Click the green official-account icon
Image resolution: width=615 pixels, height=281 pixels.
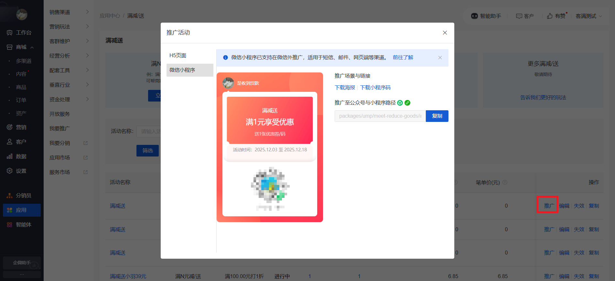pos(400,103)
